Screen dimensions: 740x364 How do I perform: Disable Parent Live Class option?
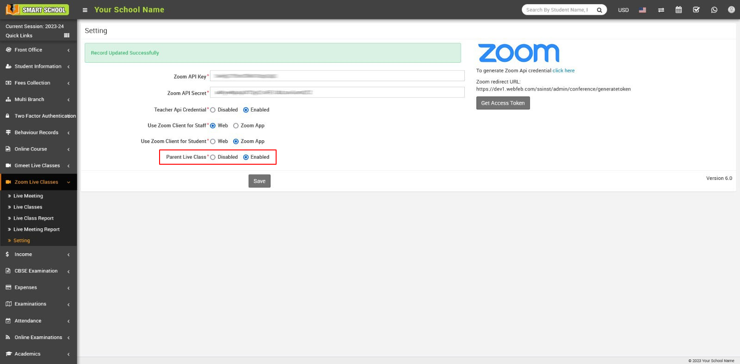(x=213, y=157)
